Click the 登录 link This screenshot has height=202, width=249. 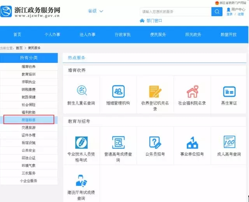click(x=230, y=14)
